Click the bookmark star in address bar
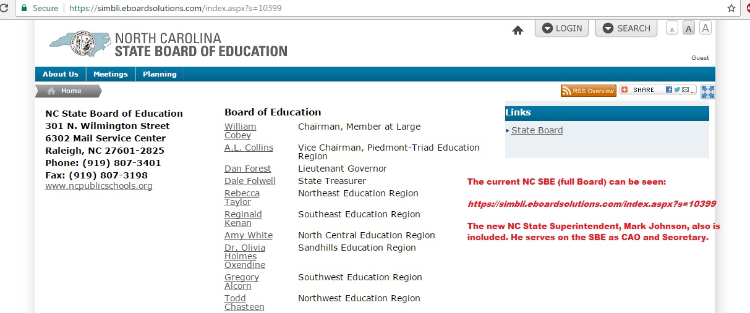 (731, 9)
